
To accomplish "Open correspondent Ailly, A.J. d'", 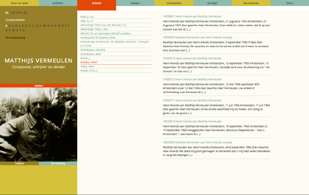I will [87, 21].
